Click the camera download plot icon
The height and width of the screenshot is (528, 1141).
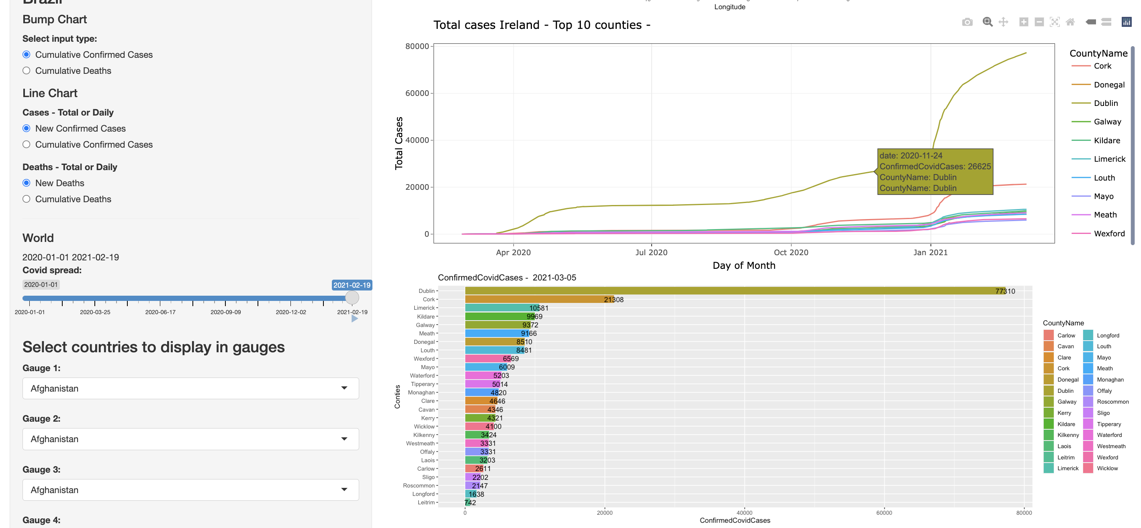click(x=967, y=22)
